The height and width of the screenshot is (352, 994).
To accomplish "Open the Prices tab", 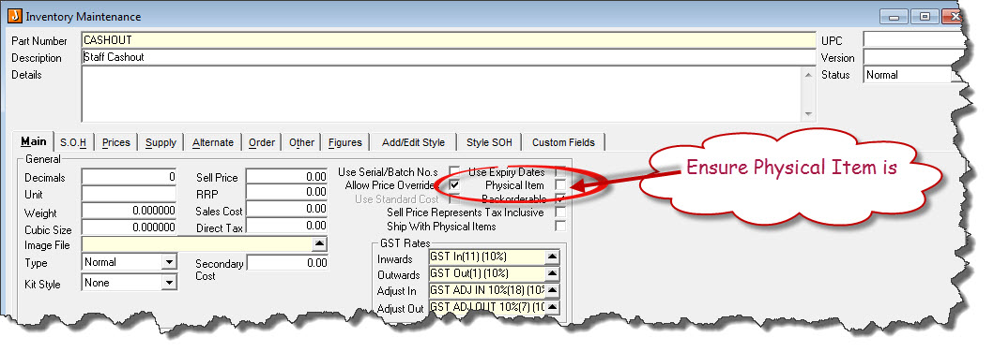I will point(116,142).
